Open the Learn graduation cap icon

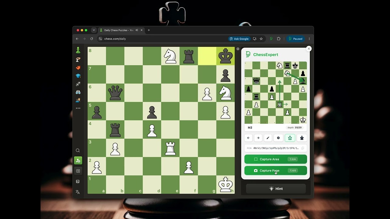pos(78,76)
